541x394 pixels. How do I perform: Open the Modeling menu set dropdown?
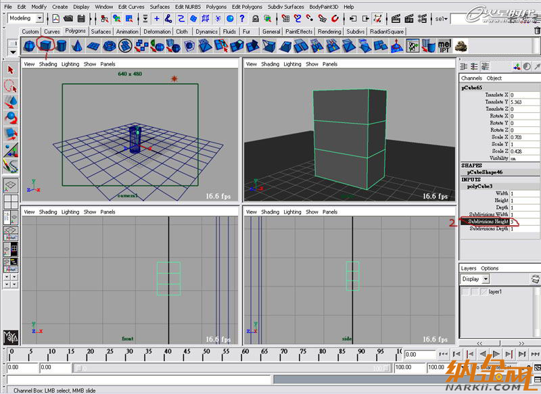click(26, 18)
